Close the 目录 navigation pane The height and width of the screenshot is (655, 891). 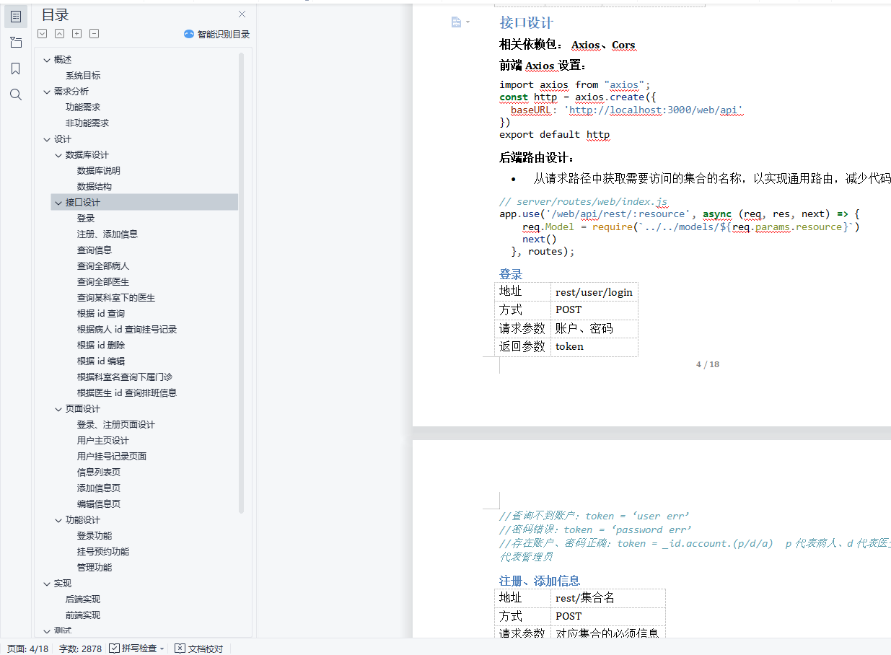point(242,14)
